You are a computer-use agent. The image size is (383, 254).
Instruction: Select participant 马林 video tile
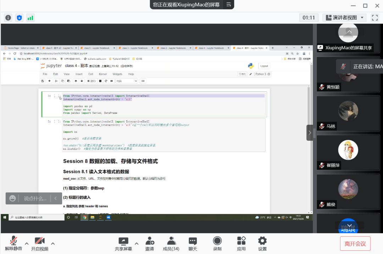click(x=348, y=113)
